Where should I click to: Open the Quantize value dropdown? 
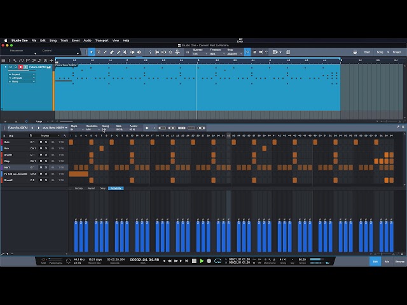coord(200,53)
